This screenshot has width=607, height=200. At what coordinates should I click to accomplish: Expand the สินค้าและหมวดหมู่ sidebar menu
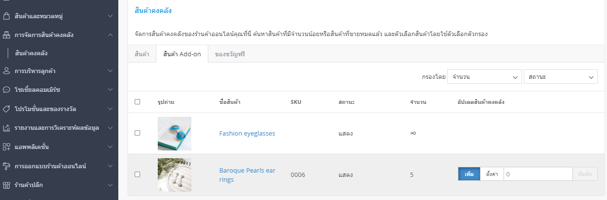pyautogui.click(x=110, y=16)
